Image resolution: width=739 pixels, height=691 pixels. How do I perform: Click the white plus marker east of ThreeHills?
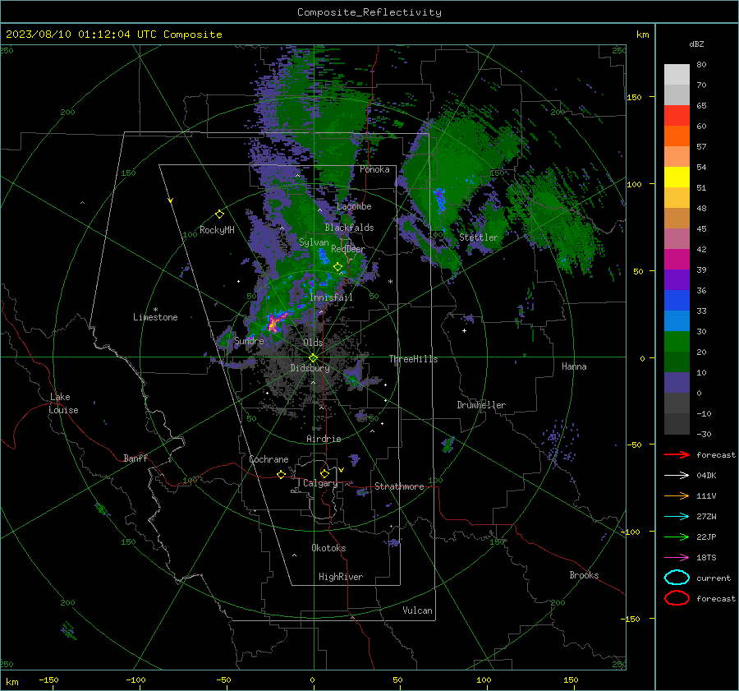pos(464,330)
